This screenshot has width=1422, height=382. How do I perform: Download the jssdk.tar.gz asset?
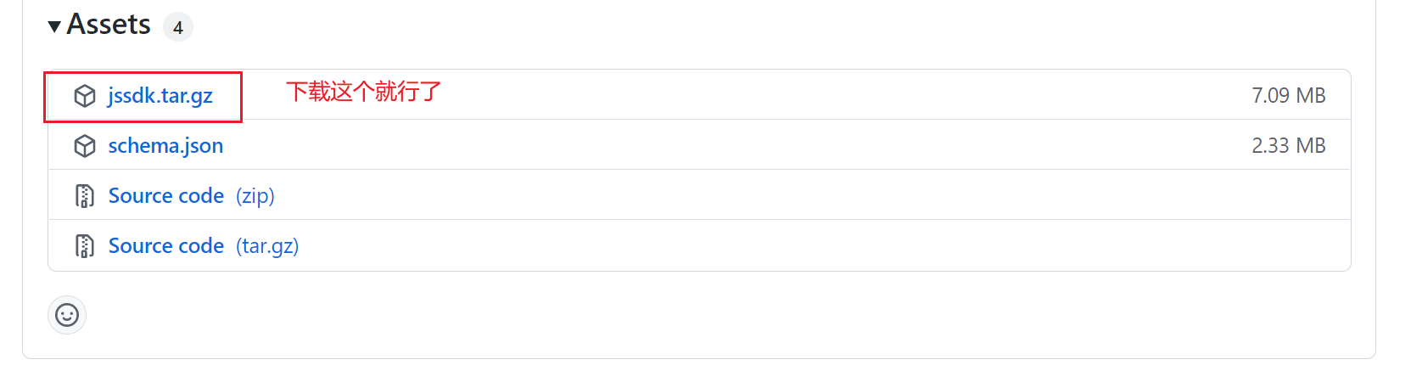pyautogui.click(x=160, y=96)
